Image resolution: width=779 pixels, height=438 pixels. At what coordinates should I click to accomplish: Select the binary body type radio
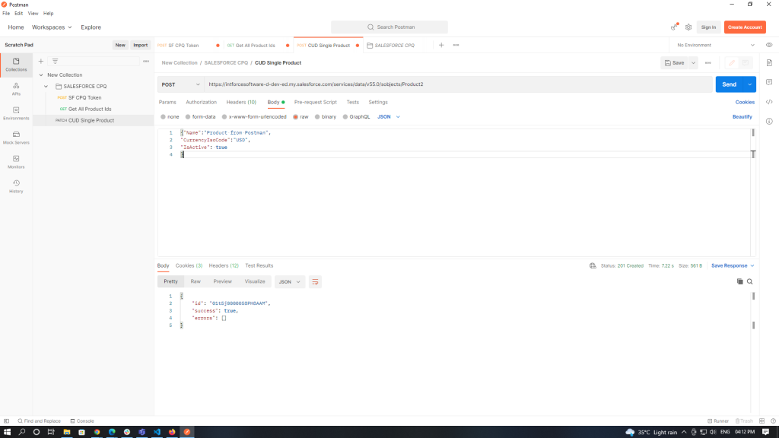coord(317,116)
